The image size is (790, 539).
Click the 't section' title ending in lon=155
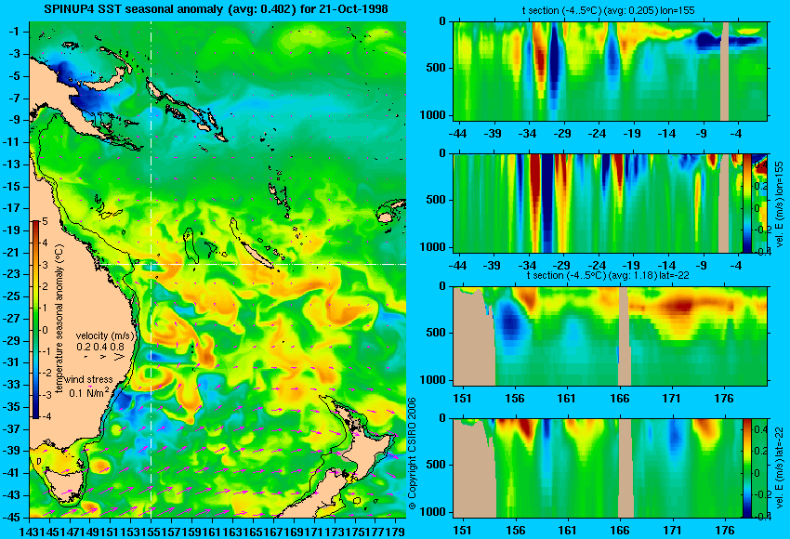(608, 10)
